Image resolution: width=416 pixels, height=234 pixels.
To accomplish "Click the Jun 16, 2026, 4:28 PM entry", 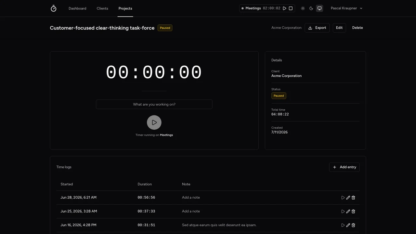I will [x=78, y=225].
